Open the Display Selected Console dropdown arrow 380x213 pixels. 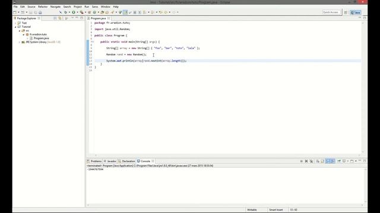click(348, 161)
